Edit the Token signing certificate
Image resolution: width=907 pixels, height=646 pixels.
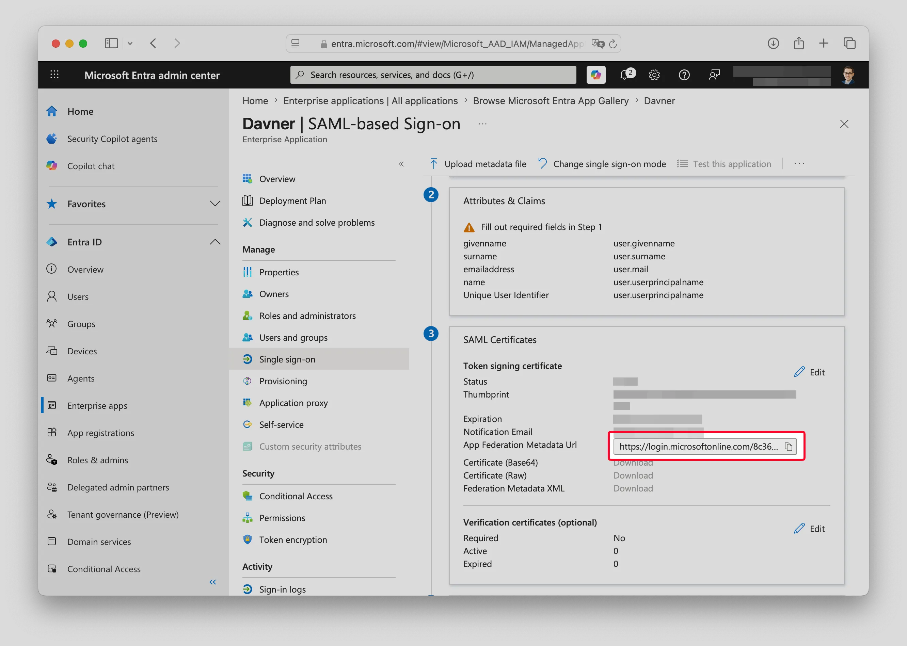point(809,372)
